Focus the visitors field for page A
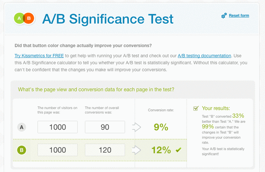The height and width of the screenshot is (172, 265). [57, 127]
